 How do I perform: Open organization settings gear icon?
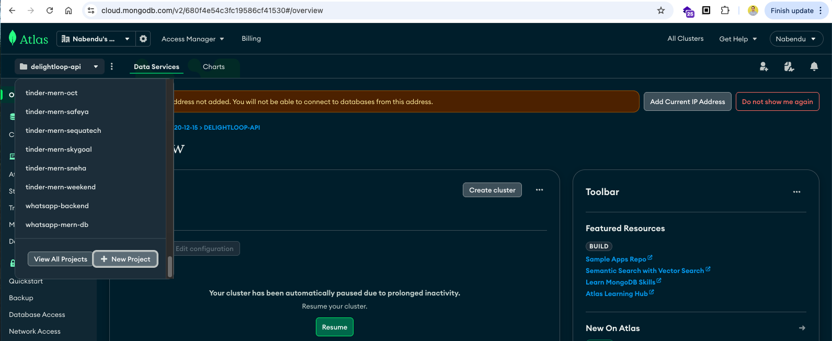pos(143,39)
